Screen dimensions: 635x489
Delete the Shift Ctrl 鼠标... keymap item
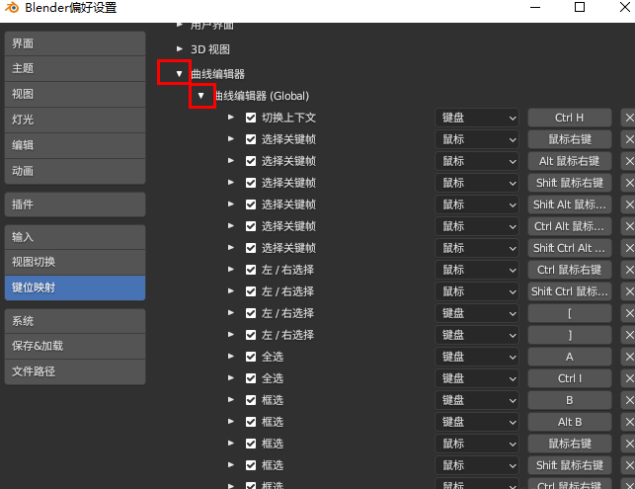(629, 291)
